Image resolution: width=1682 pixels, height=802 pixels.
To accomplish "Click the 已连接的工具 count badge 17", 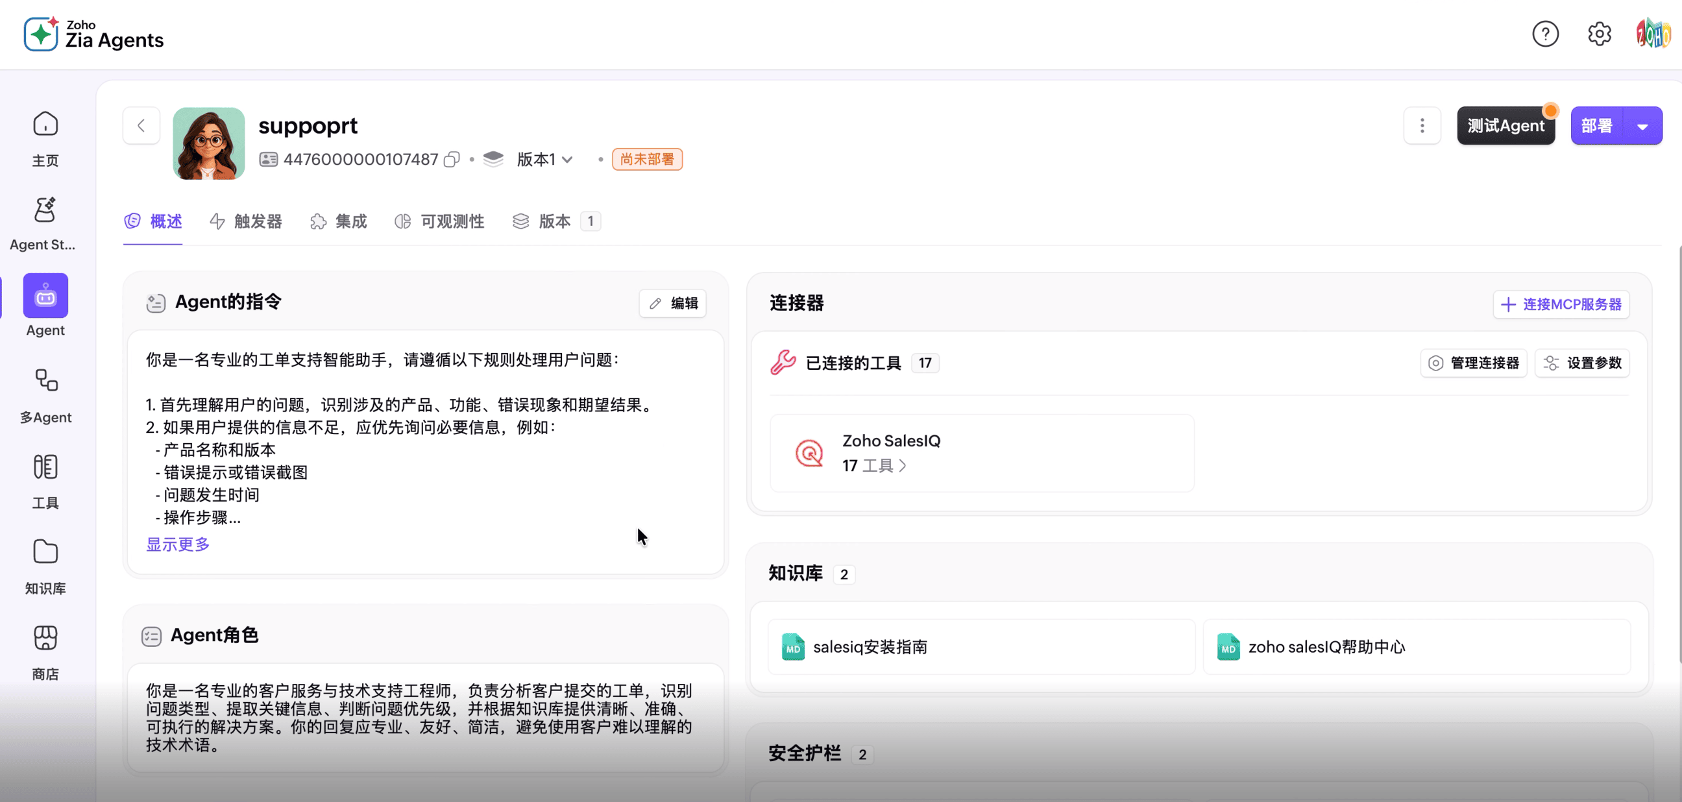I will pyautogui.click(x=925, y=363).
